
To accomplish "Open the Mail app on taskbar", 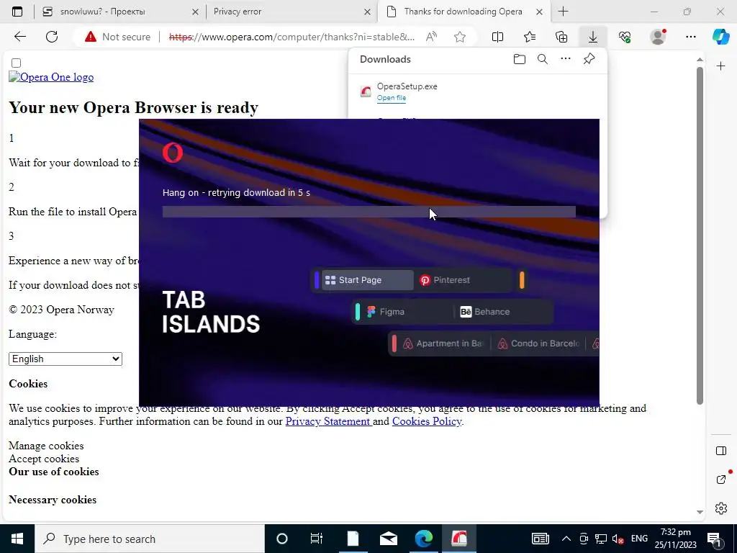I will click(388, 539).
